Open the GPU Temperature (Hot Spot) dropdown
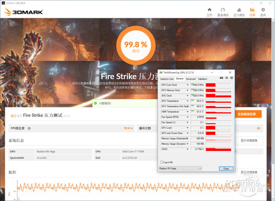The height and width of the screenshot is (201, 275). tap(187, 106)
